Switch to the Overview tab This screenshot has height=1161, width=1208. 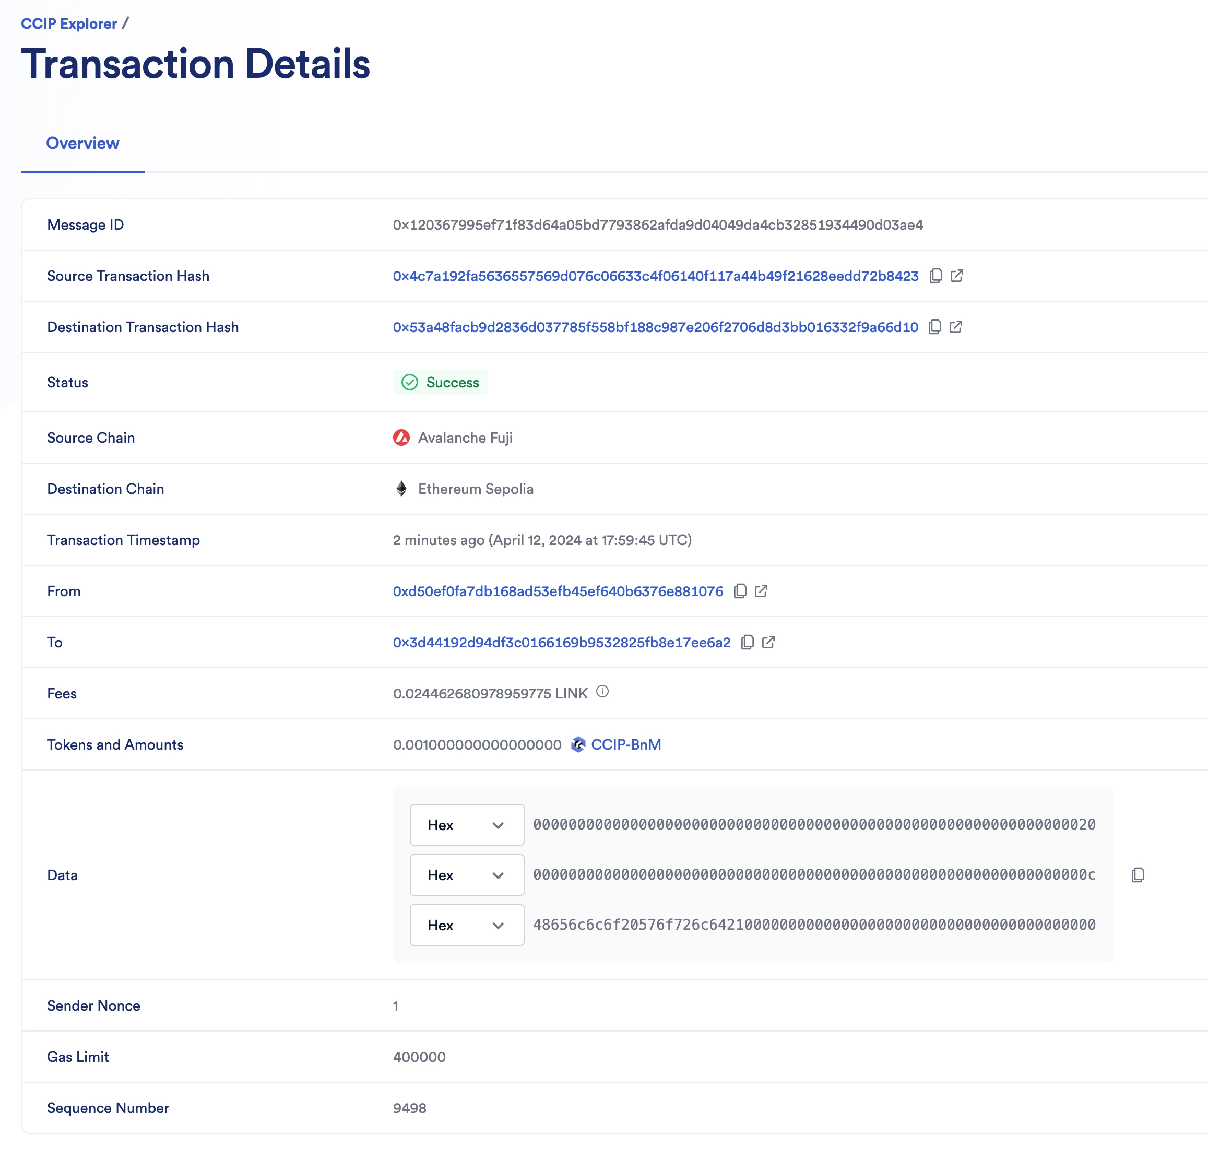point(82,143)
